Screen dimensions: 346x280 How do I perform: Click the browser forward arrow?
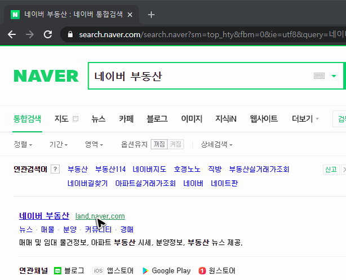tap(29, 34)
